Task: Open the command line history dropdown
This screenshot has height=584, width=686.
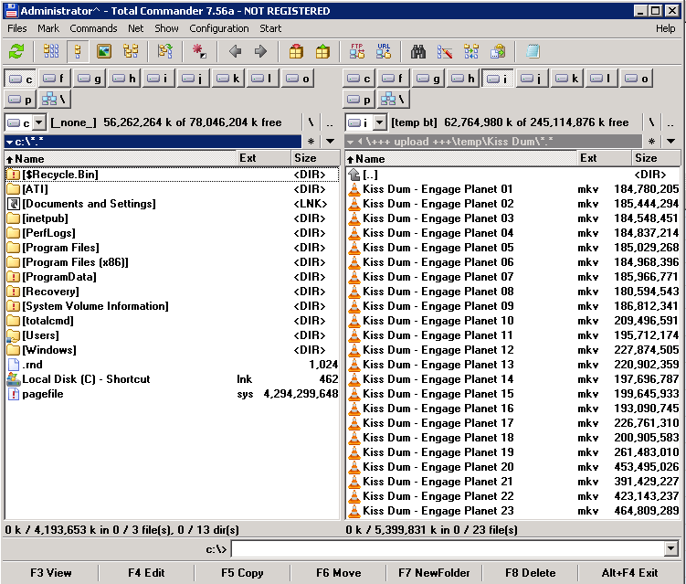Action: (670, 548)
